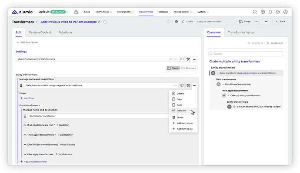Clear the Chain multiple entity transformers selection
Viewport: 300px width, 173px height.
pyautogui.click(x=170, y=59)
